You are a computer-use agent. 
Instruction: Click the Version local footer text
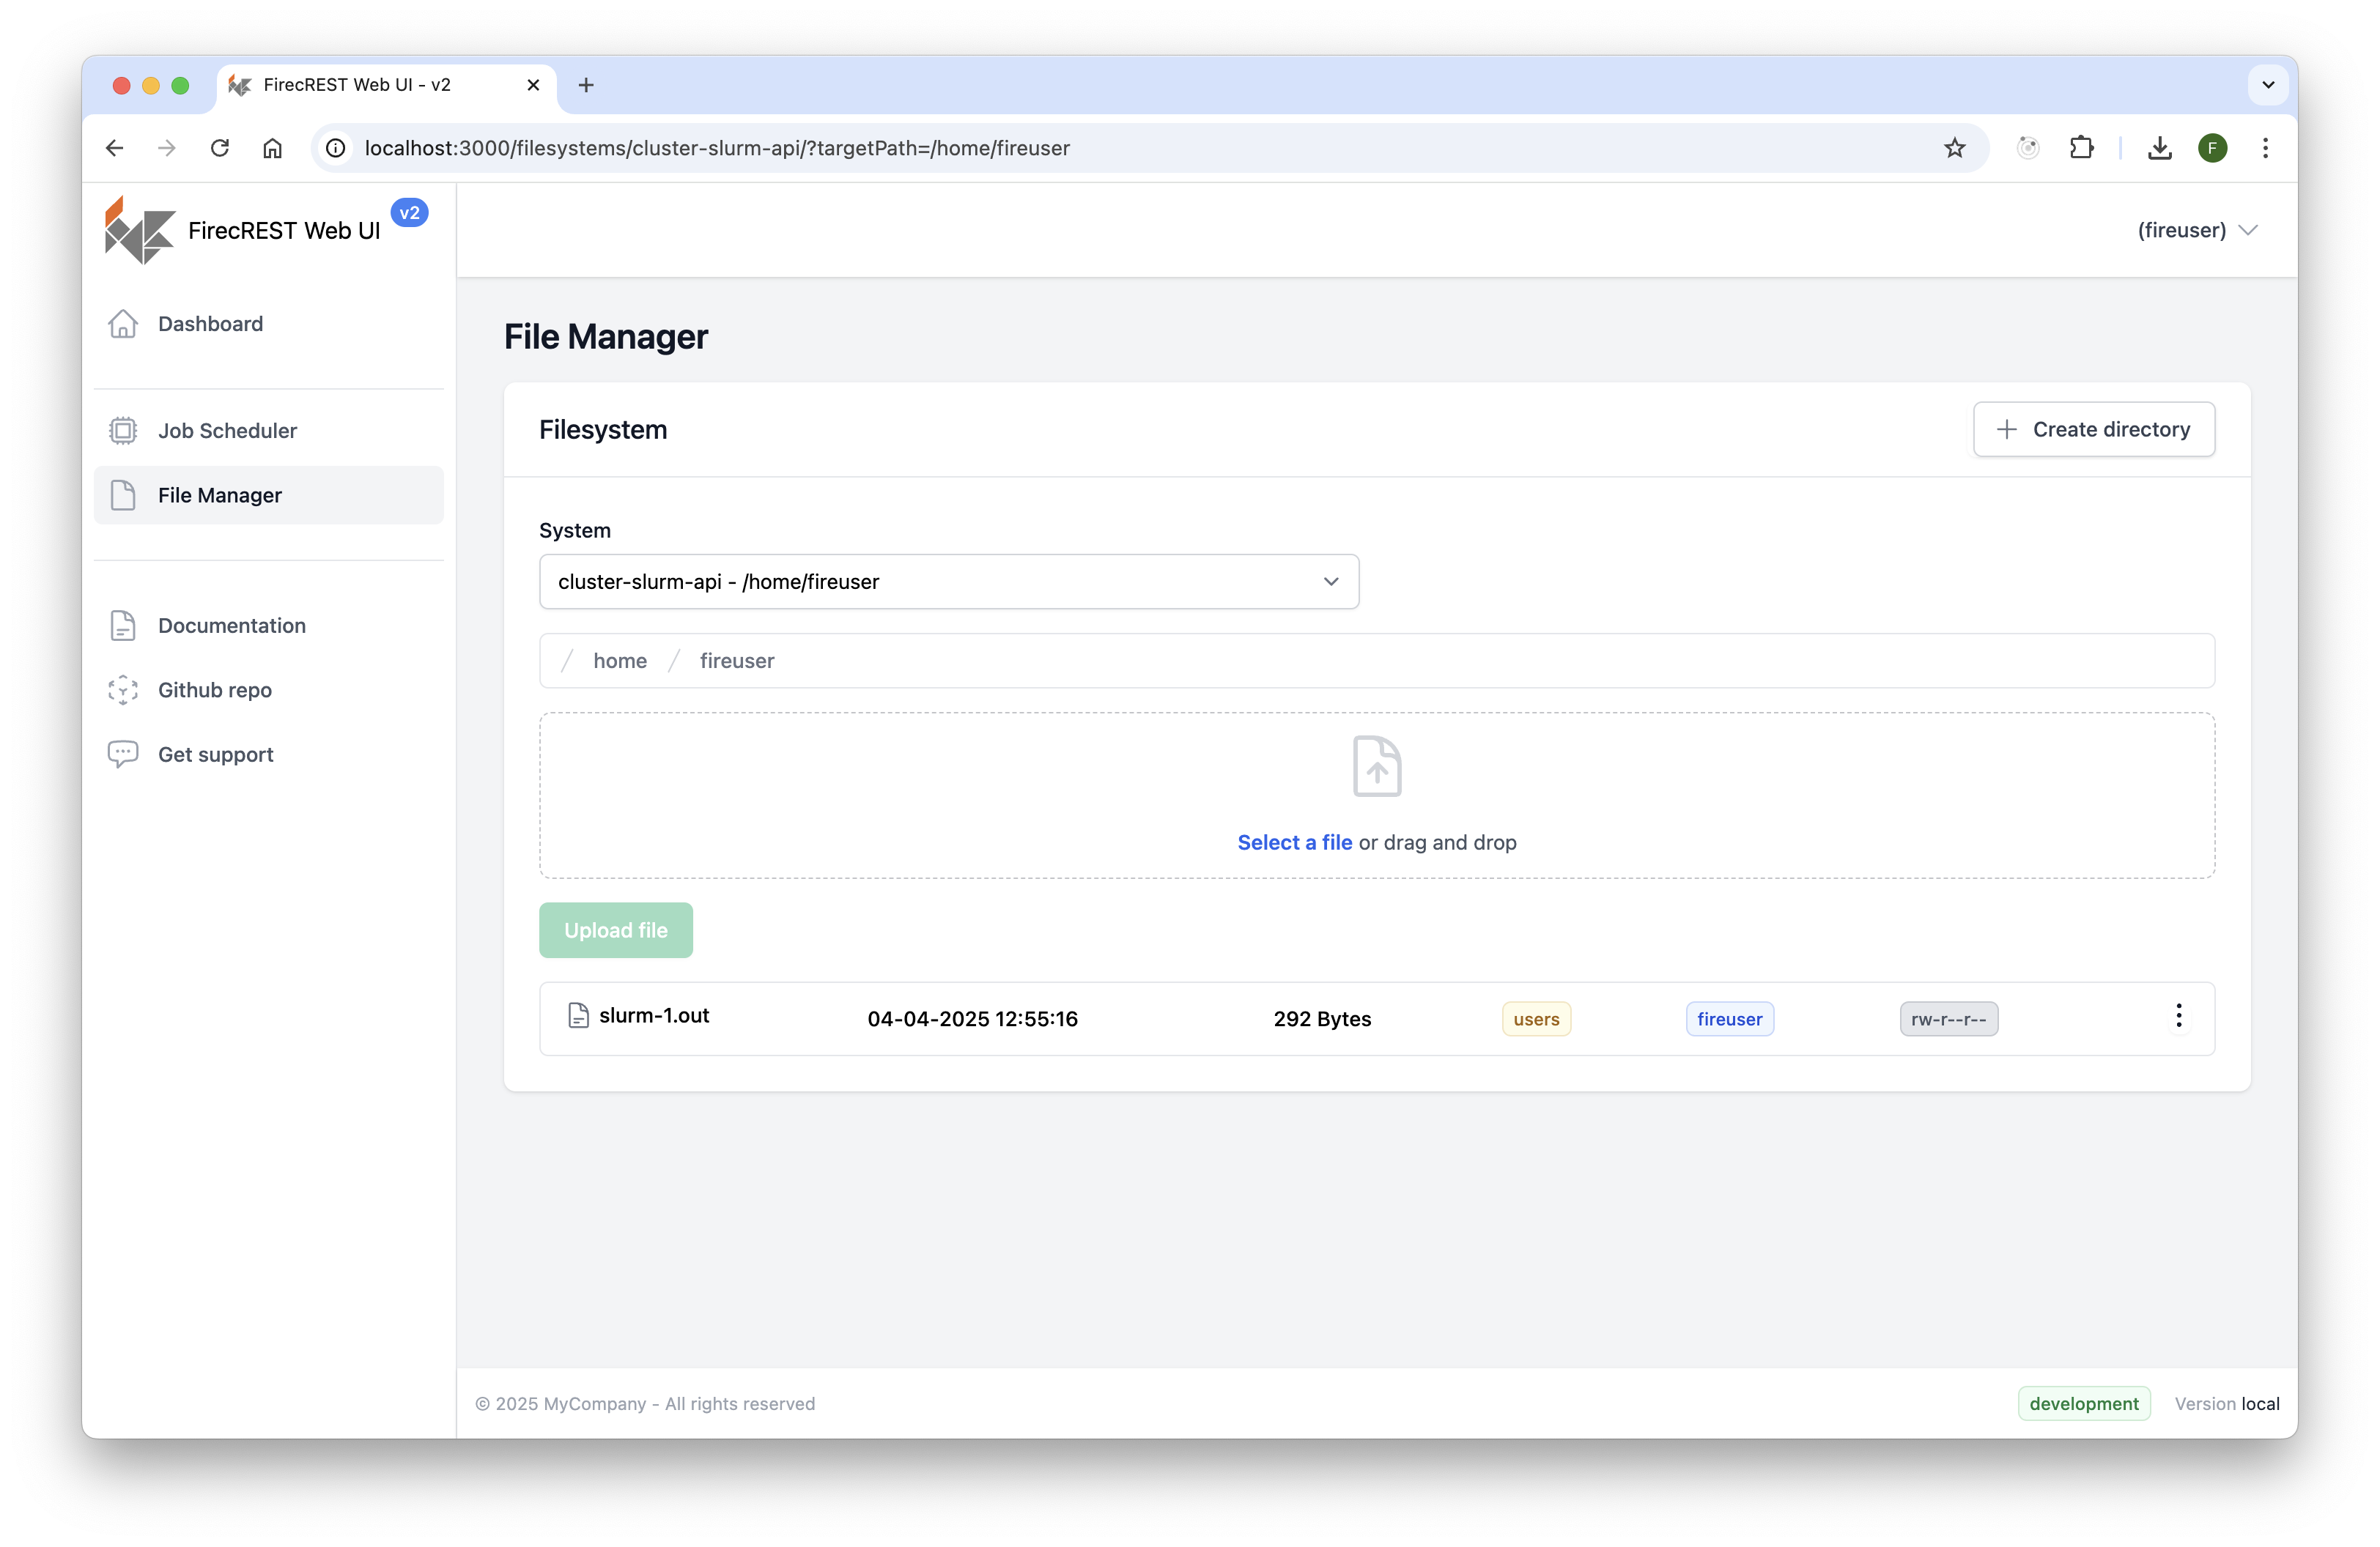click(x=2227, y=1403)
